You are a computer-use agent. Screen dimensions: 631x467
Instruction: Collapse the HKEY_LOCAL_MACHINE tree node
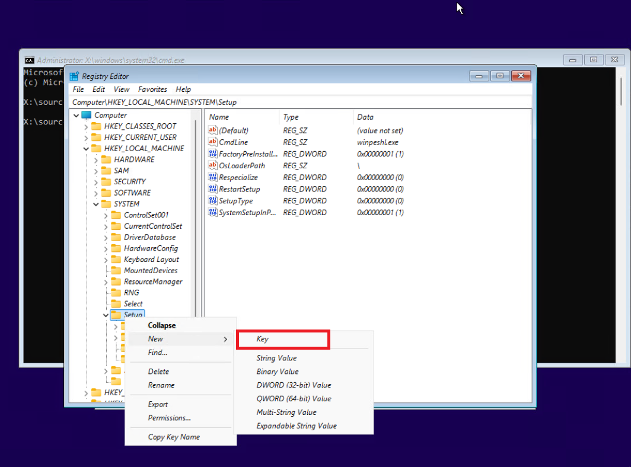(86, 149)
